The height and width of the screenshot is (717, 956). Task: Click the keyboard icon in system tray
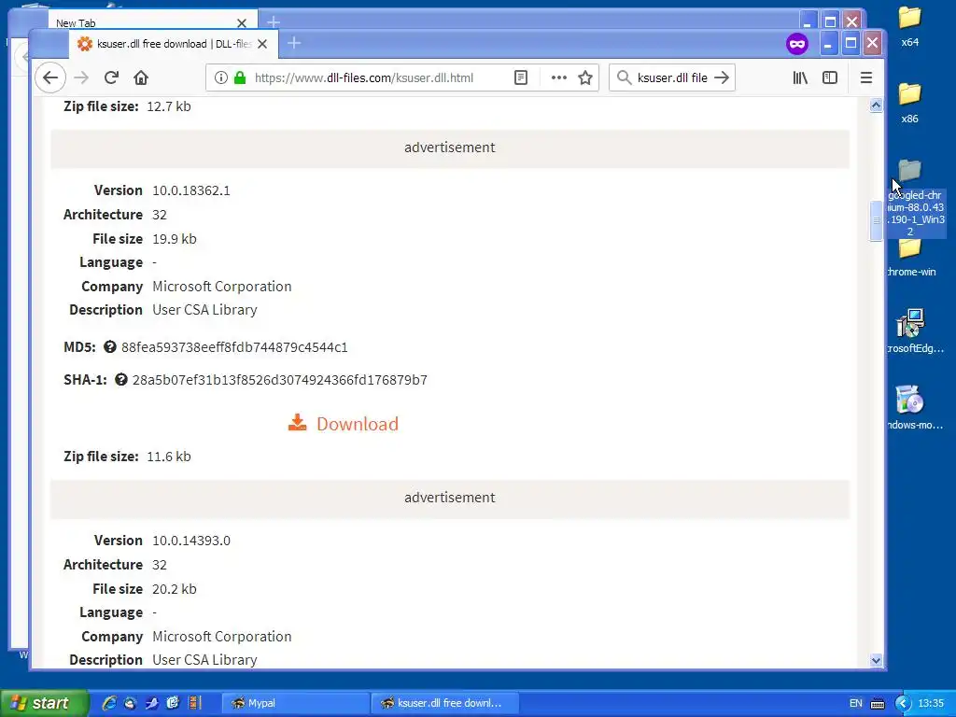click(878, 704)
